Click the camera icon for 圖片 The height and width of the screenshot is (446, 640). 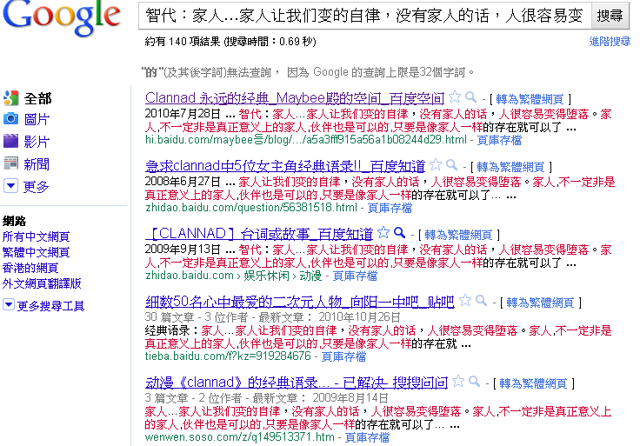pyautogui.click(x=11, y=119)
